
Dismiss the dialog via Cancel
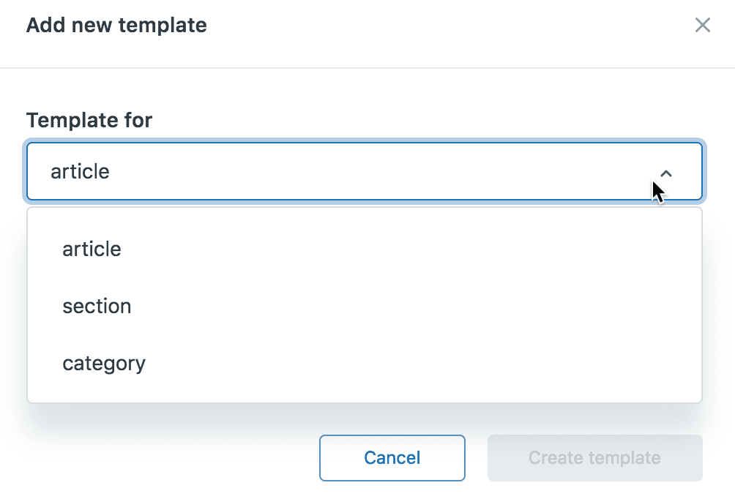pos(392,457)
